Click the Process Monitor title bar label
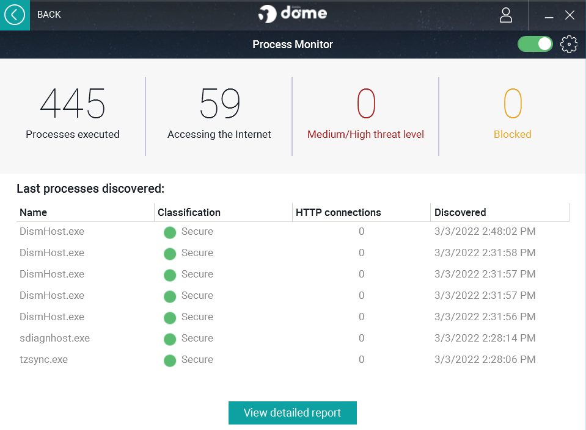This screenshot has height=430, width=586. tap(292, 44)
